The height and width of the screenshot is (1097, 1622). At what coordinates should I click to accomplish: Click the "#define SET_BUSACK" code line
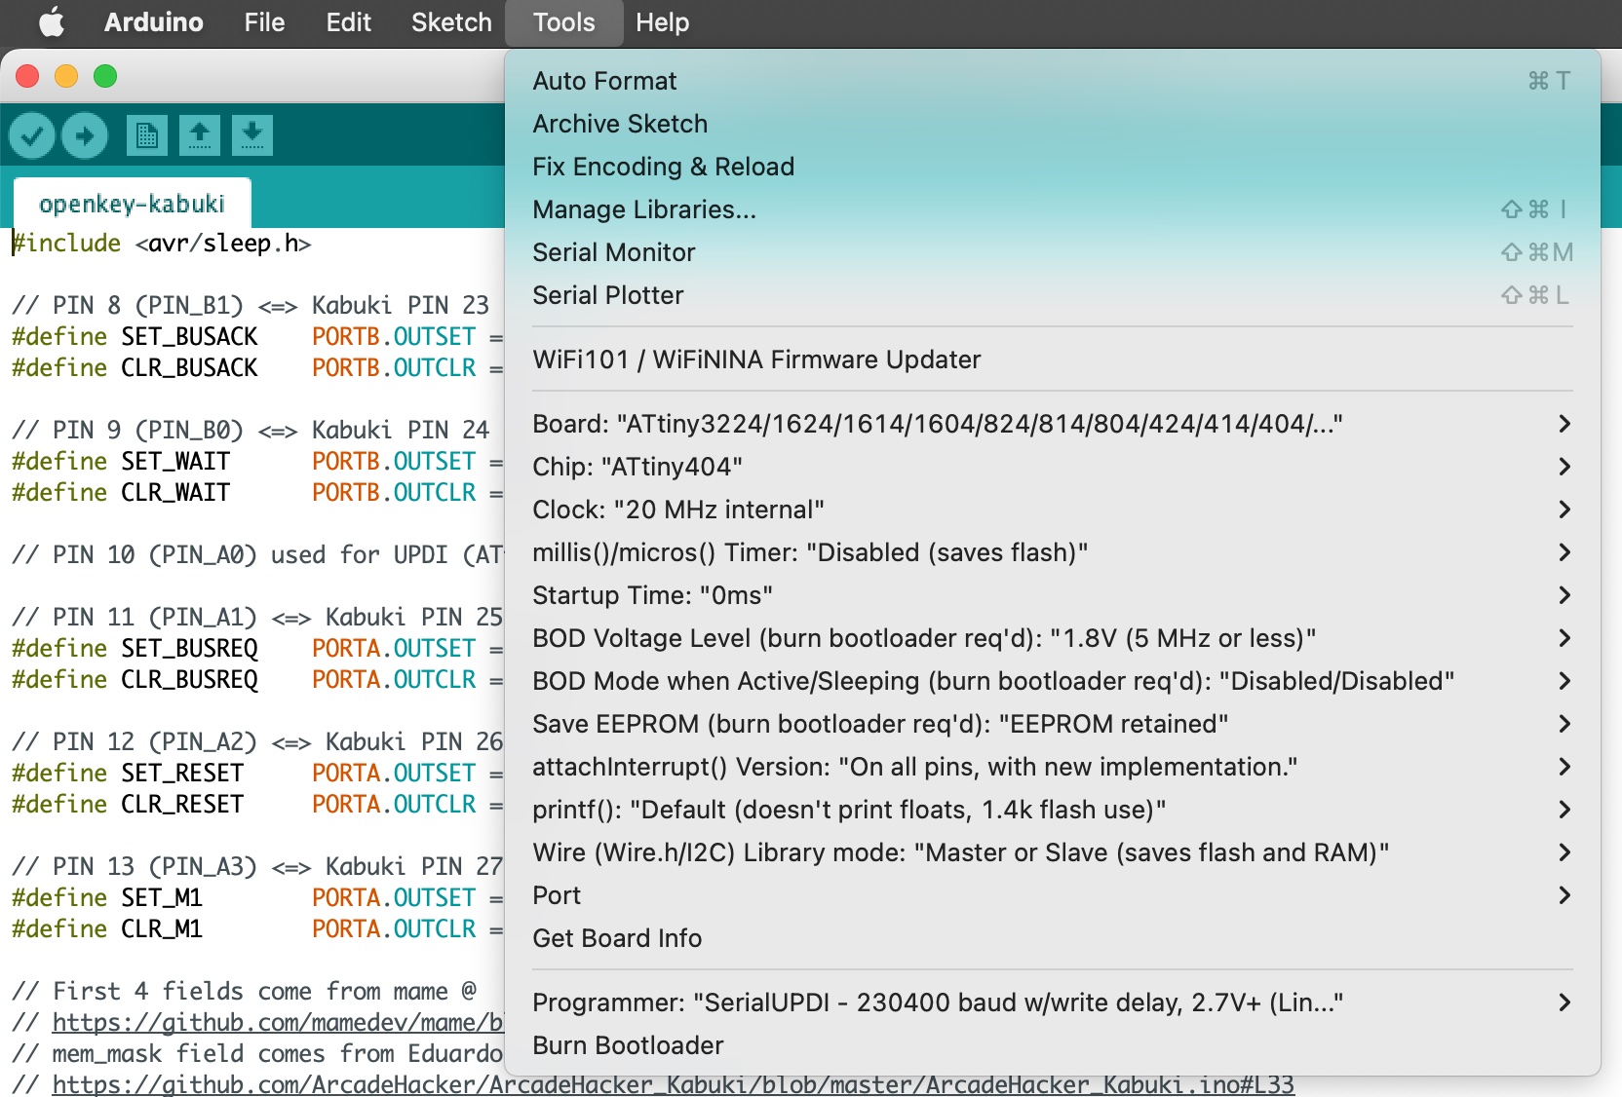257,336
